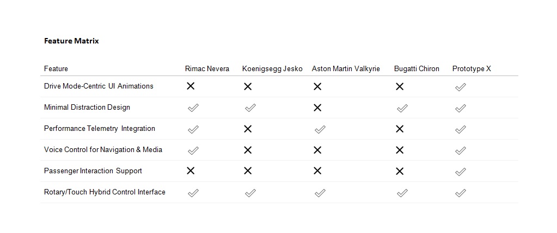Click Koenigsegg Jesko X in Passenger Interaction Support row
Screen dimensions: 557x233
point(248,171)
